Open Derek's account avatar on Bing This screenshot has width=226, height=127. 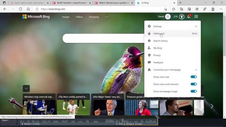tap(168, 17)
